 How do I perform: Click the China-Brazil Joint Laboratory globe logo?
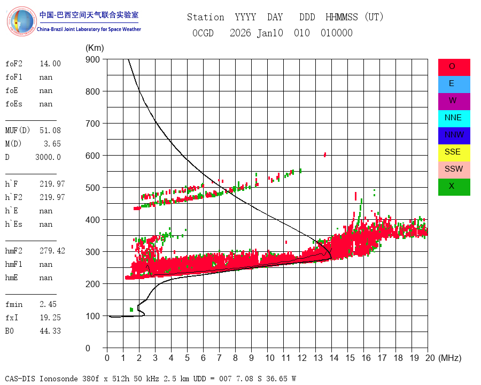[22, 21]
